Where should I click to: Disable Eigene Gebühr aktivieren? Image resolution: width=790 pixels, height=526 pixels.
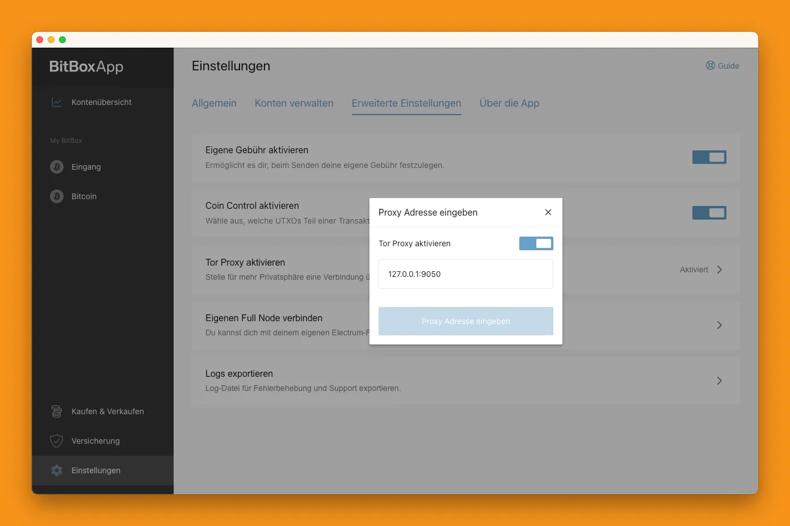[709, 157]
